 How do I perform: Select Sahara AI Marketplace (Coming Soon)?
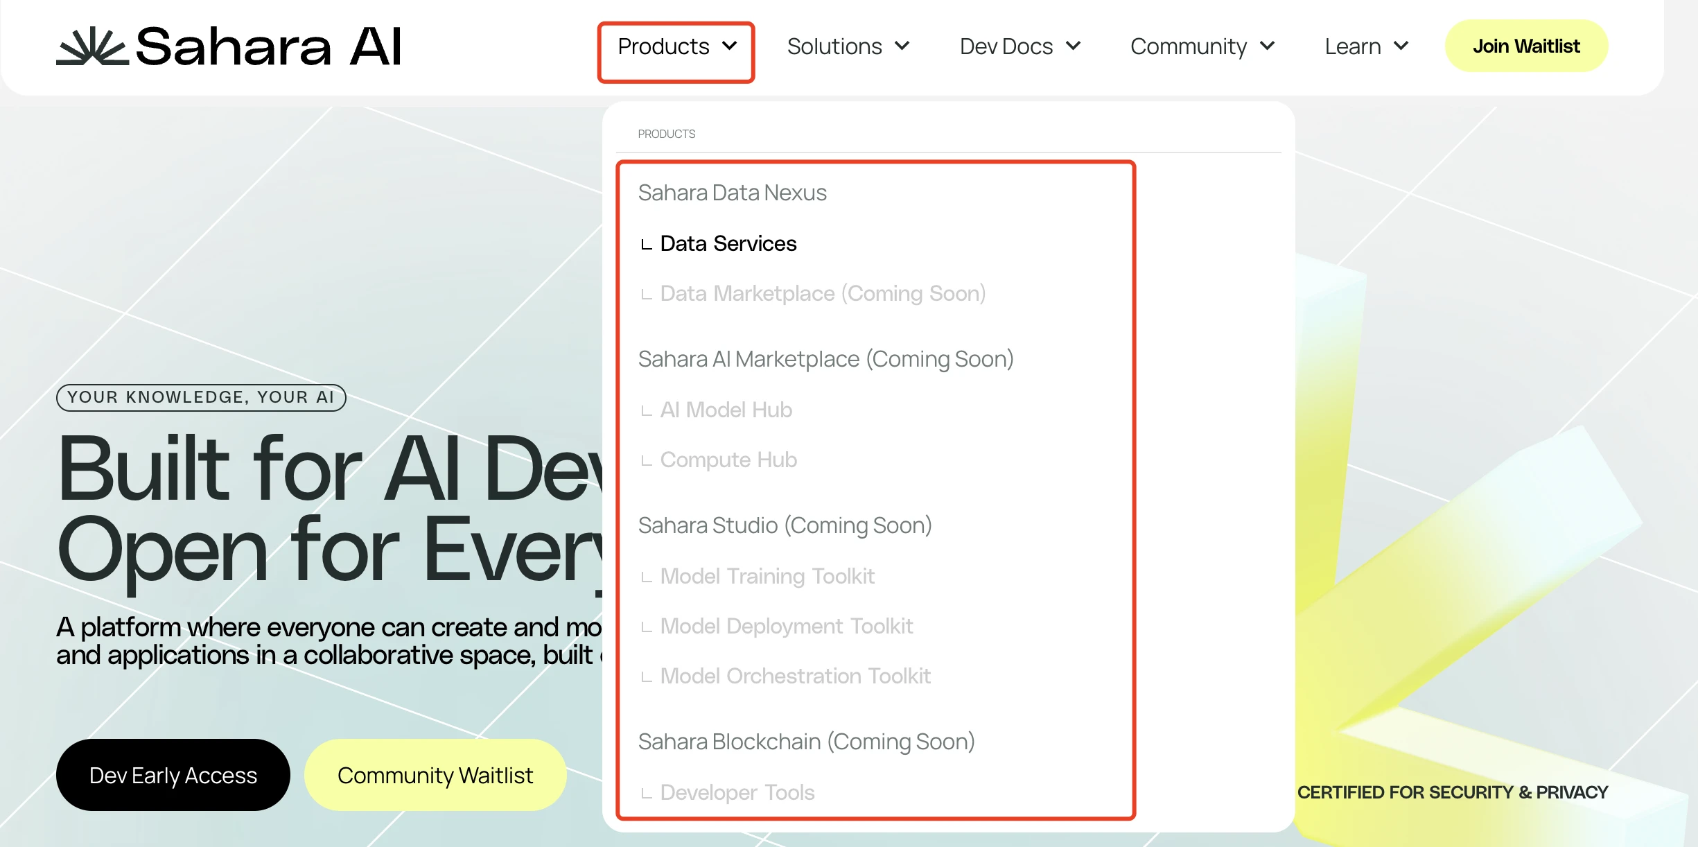tap(825, 359)
